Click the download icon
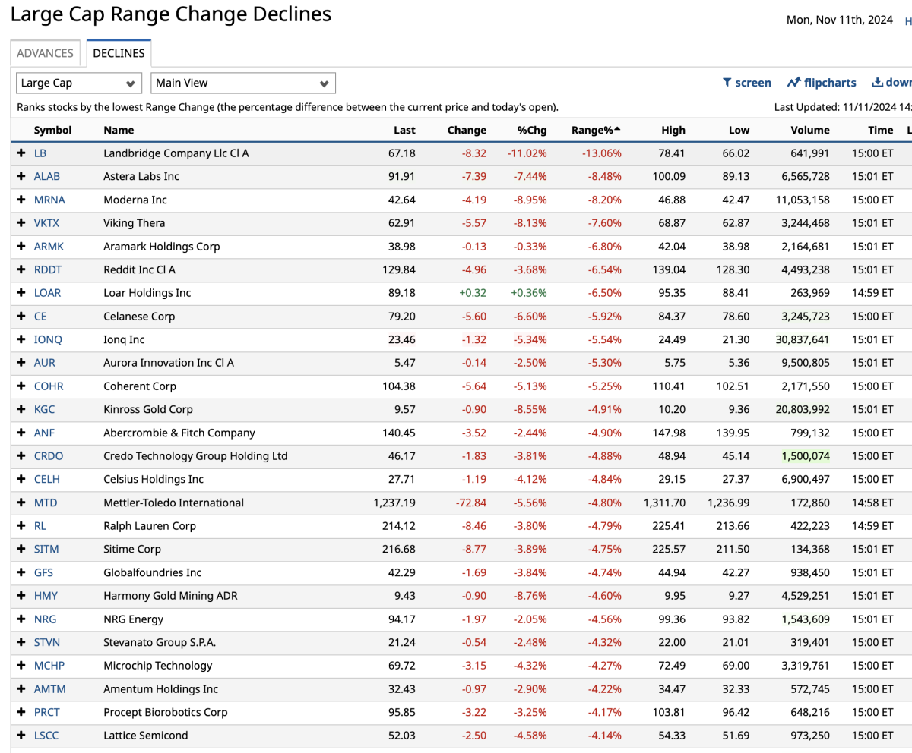Screen dimensions: 912x753 [878, 83]
